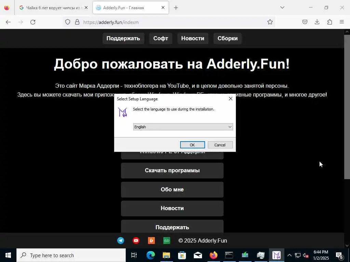Click the Обо мне button
The width and height of the screenshot is (350, 262).
pos(172,190)
